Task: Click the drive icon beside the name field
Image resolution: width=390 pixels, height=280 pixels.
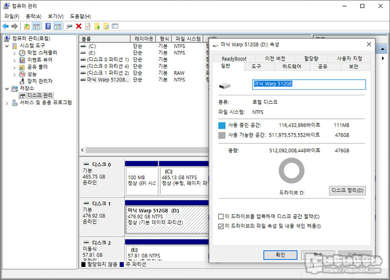Action: tap(224, 86)
